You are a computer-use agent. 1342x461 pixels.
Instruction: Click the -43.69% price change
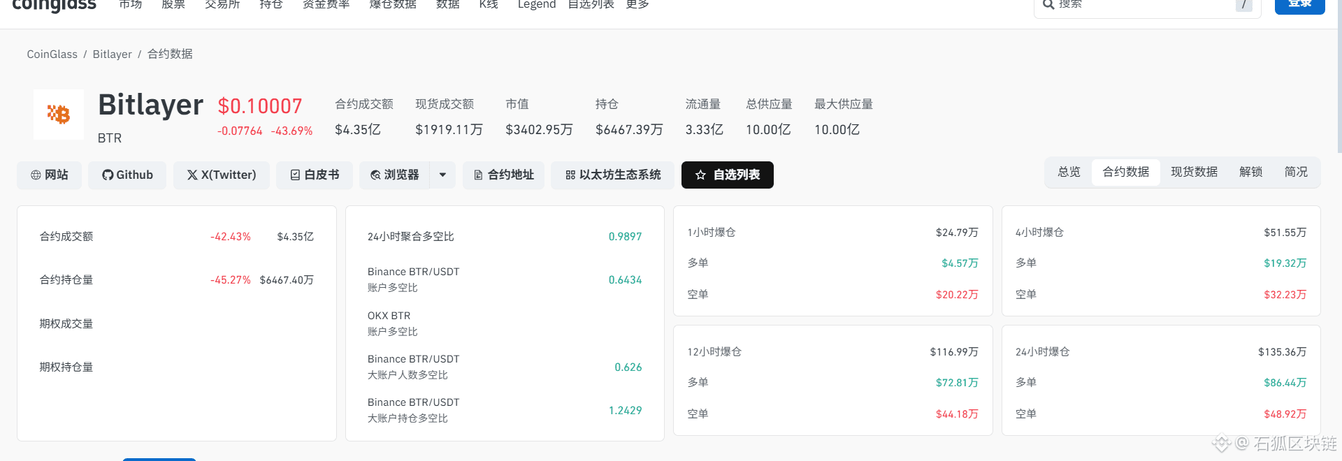(x=291, y=131)
